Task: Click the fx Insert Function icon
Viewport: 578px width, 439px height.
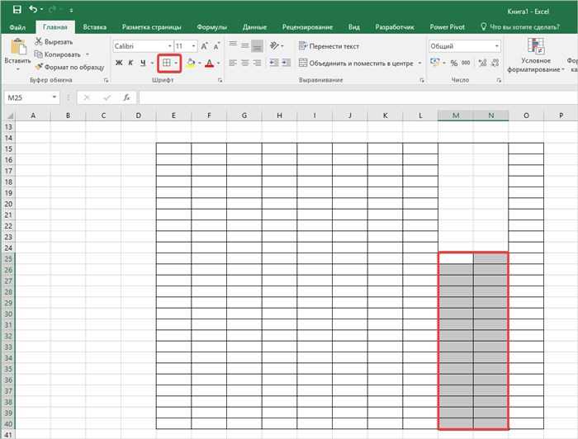Action: tap(127, 97)
